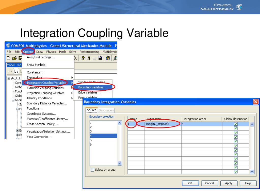Click the Apply button

(x=229, y=183)
